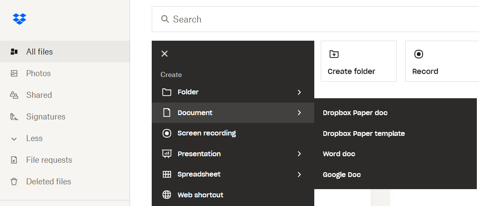Click the magnifier icon in search
479x206 pixels.
tap(165, 19)
